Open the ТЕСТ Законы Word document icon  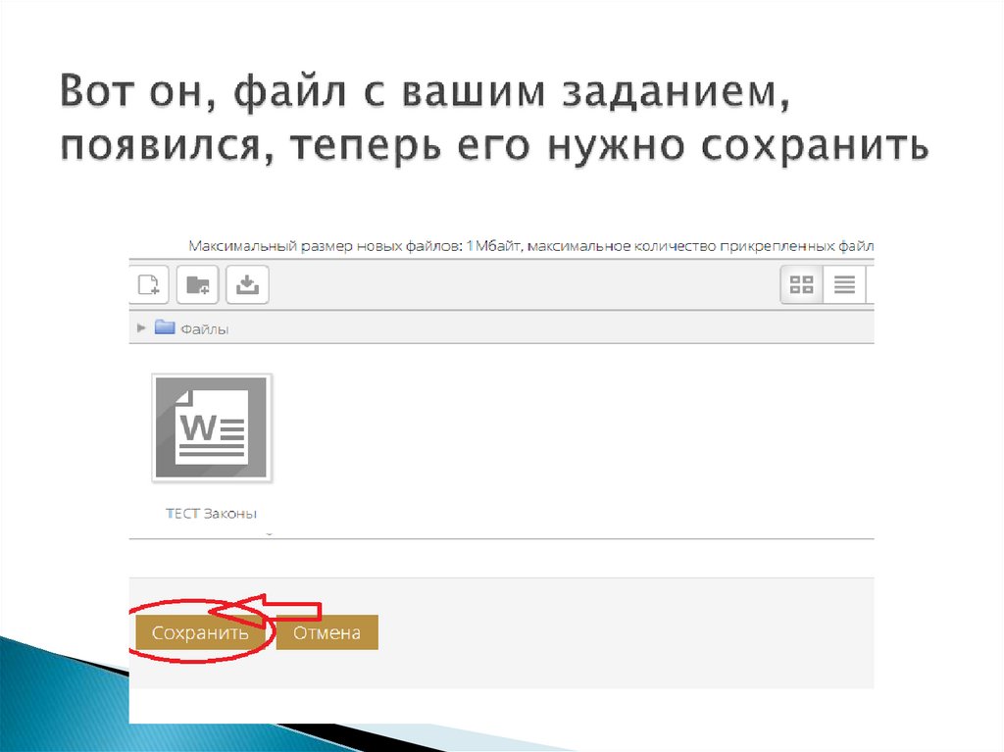(212, 427)
